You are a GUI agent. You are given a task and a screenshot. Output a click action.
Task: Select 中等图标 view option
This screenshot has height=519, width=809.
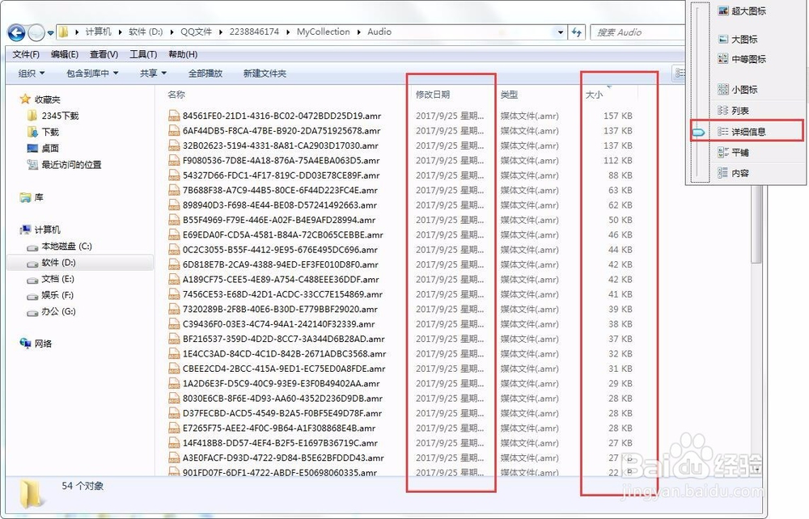coord(742,59)
